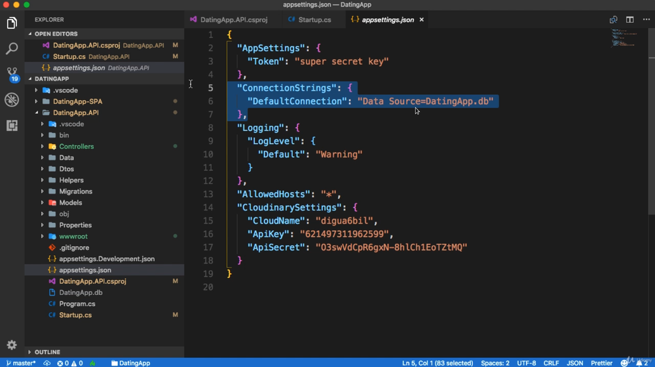Open the Explorer view in activity bar
Screen dimensions: 655x367
click(x=12, y=23)
